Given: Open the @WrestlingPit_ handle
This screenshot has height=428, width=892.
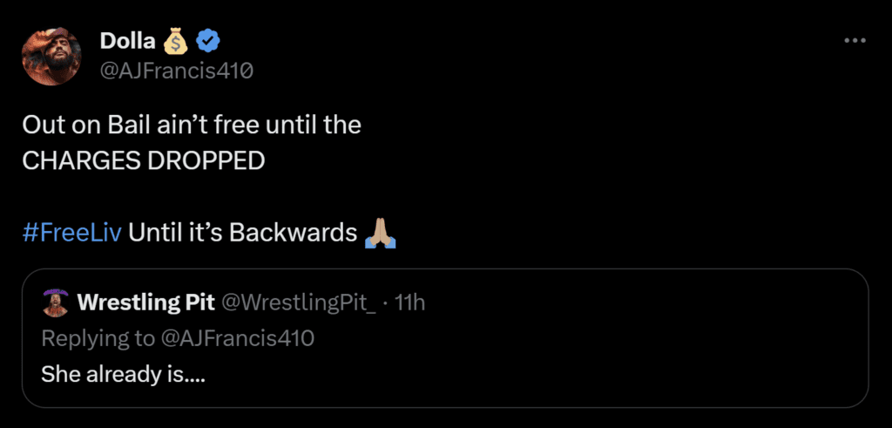Looking at the screenshot, I should coord(299,302).
